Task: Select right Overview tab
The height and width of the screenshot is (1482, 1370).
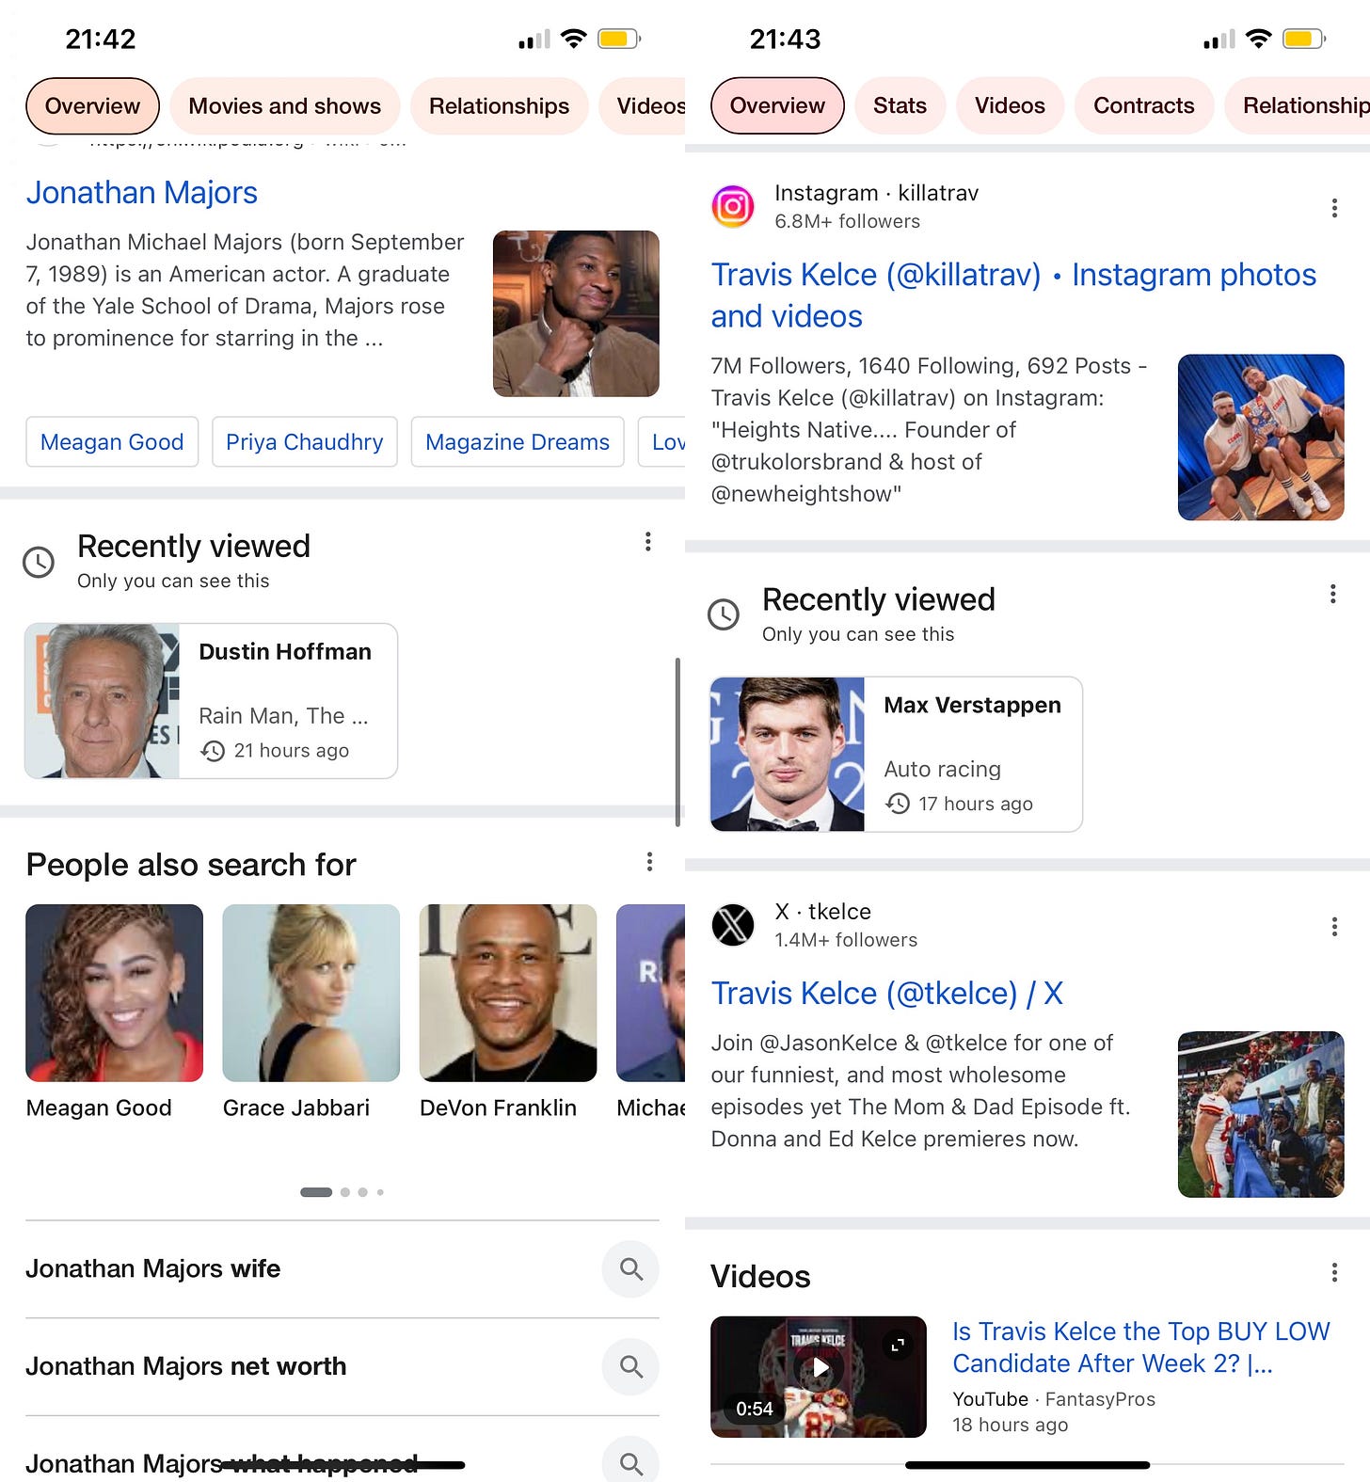Action: click(777, 105)
